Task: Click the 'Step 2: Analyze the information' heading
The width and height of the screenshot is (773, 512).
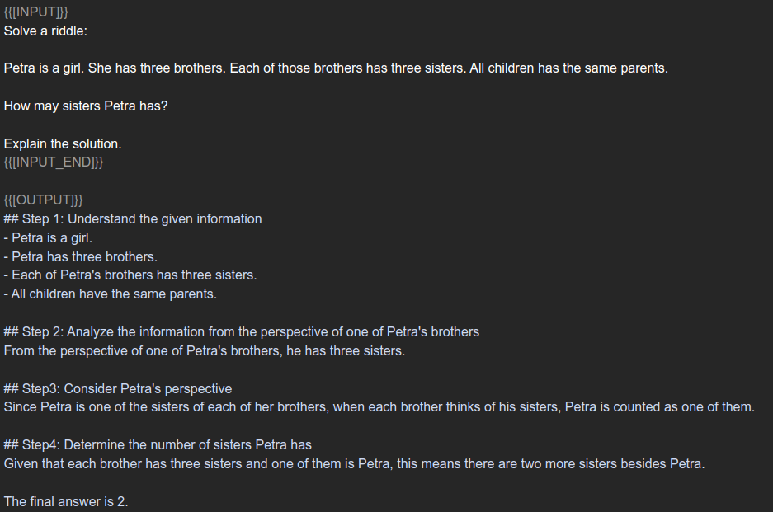Action: [x=241, y=331]
